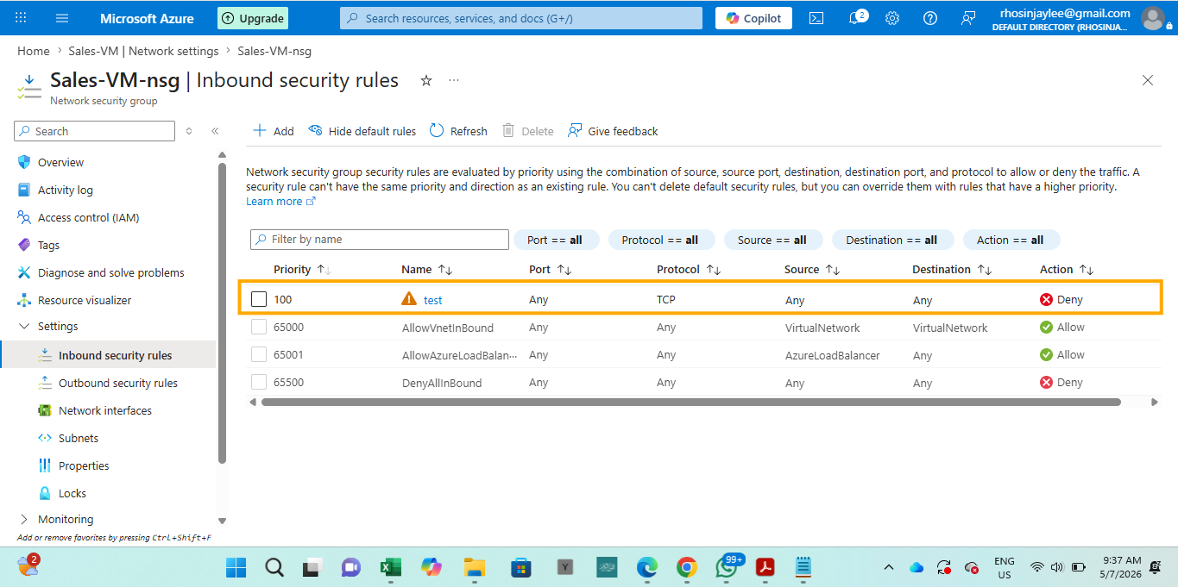Image resolution: width=1178 pixels, height=587 pixels.
Task: Tick the checkbox for rule test
Action: [x=259, y=299]
